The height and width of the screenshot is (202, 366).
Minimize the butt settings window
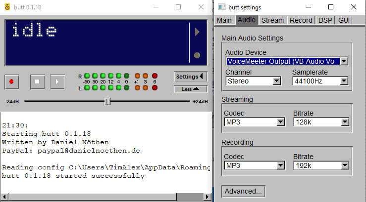coord(309,7)
